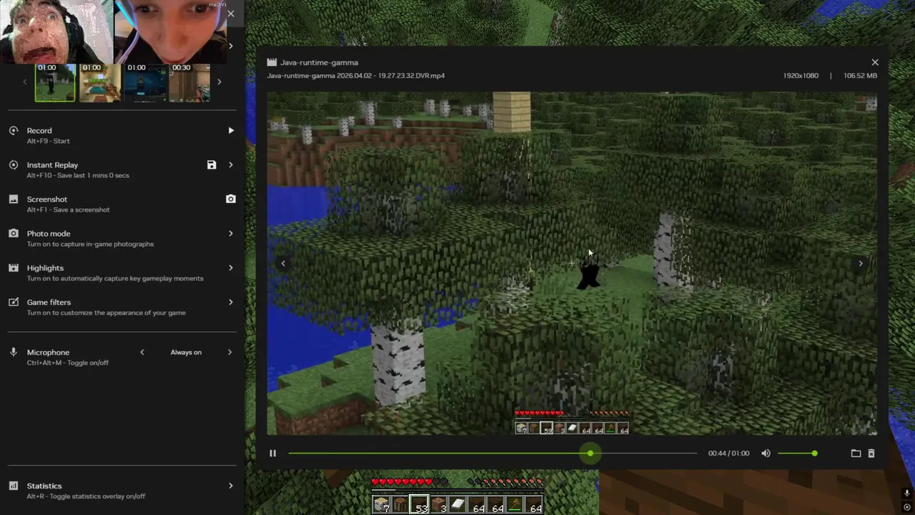The width and height of the screenshot is (915, 515).
Task: Close the overlay sidebar with the X
Action: [x=230, y=14]
